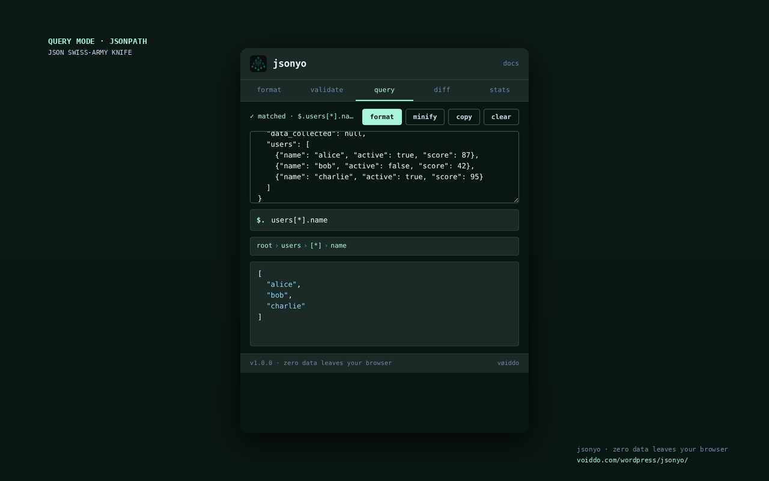Screen dimensions: 769x481
Task: Click QUERY MODE · JSONPATH heading
Action: [97, 41]
